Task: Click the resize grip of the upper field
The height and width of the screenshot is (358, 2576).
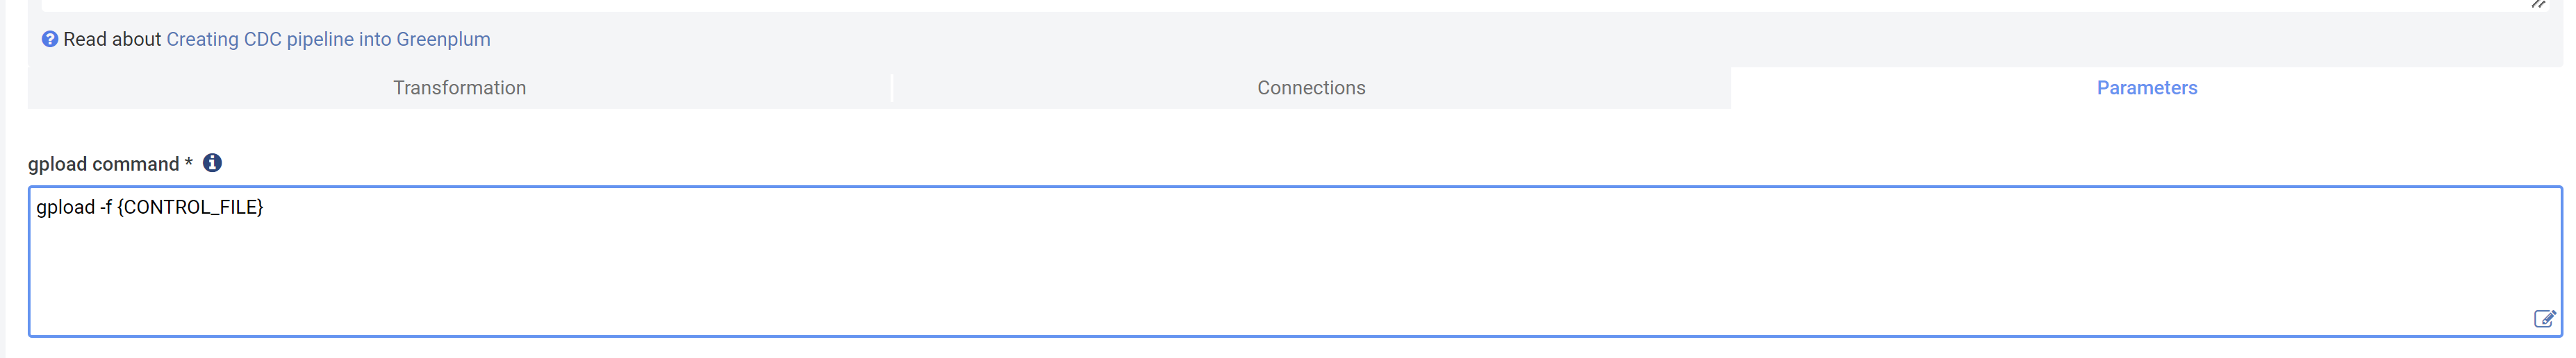Action: pos(2539,4)
